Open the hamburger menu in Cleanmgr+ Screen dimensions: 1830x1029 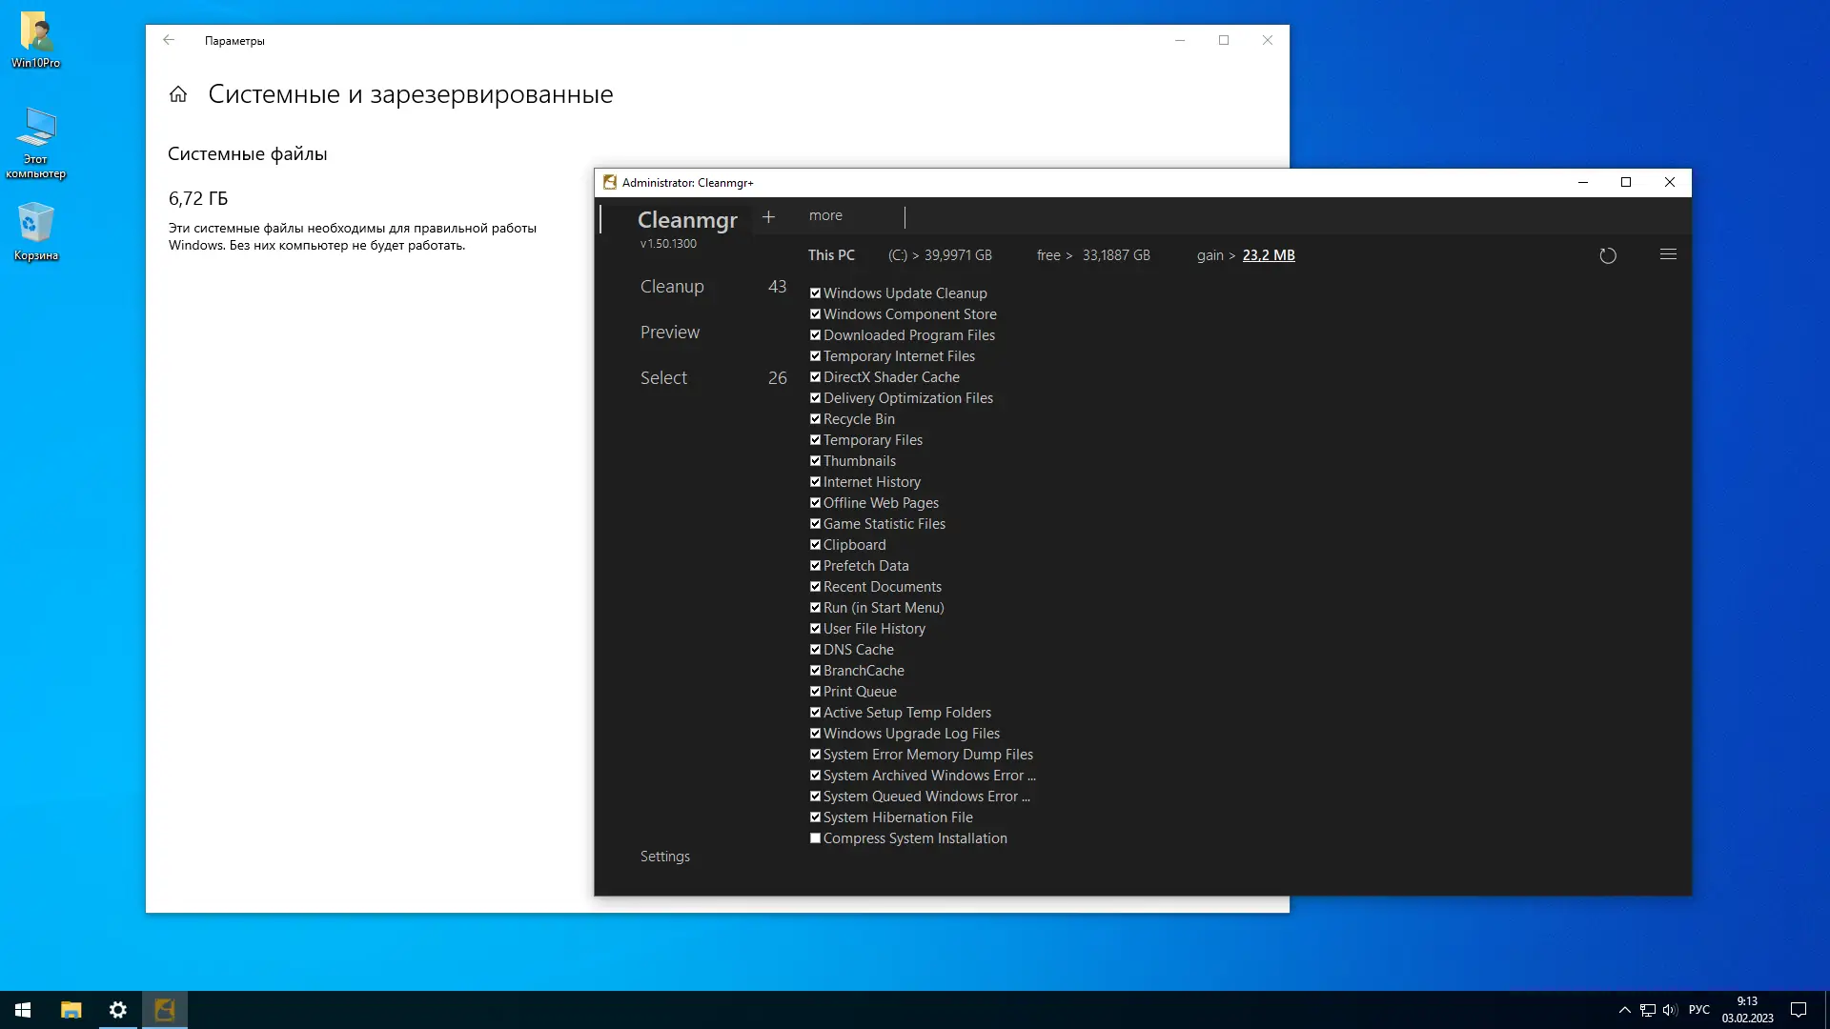(1668, 254)
